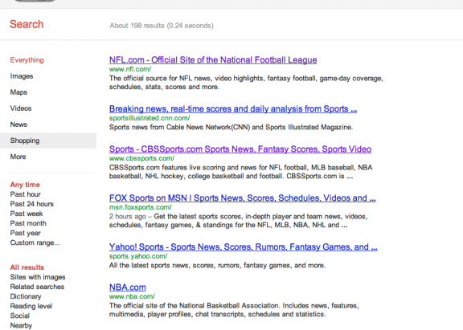Show Nearby results
The image size is (463, 330).
point(21,325)
